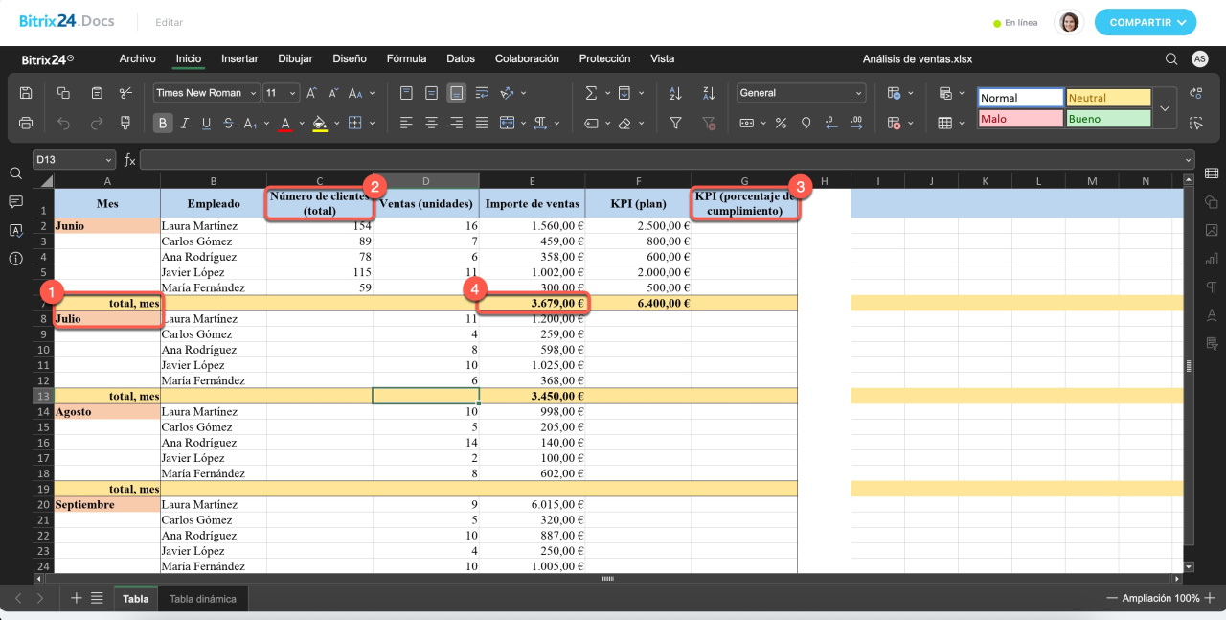Open the Fórmula menu tab
Viewport: 1226px width, 620px height.
pyautogui.click(x=406, y=58)
